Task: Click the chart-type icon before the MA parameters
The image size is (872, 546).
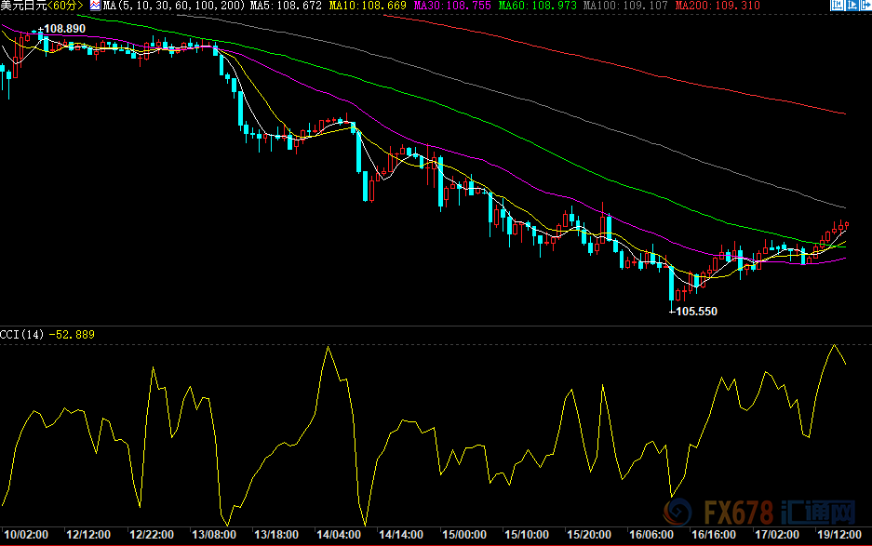Action: [x=95, y=6]
